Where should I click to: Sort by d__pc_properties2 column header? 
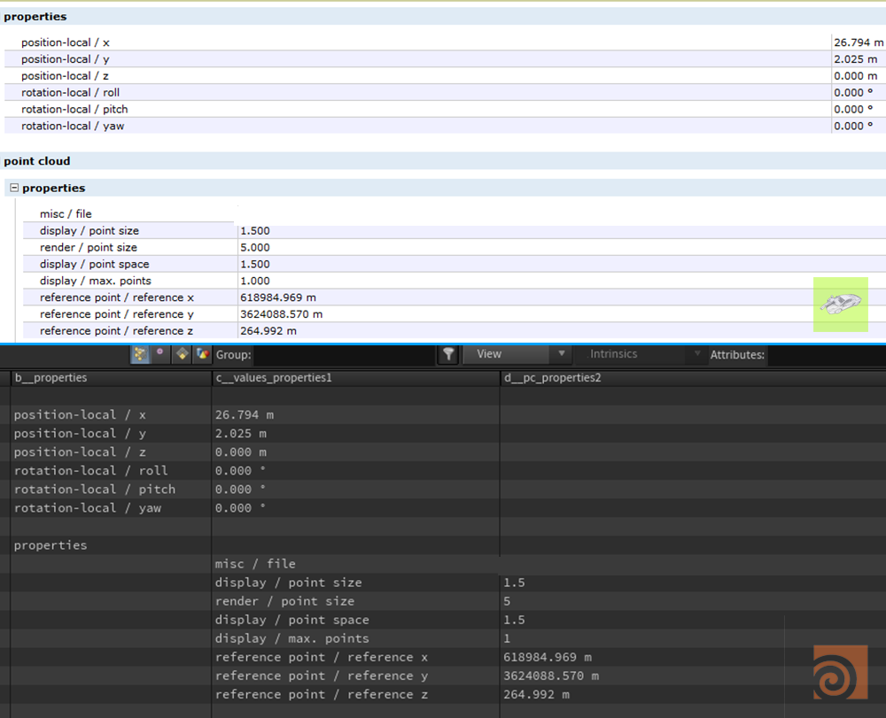[x=693, y=378]
